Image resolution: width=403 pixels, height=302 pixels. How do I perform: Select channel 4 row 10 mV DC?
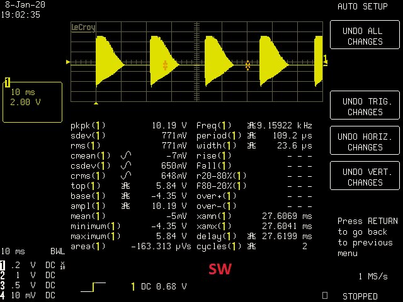(28, 295)
